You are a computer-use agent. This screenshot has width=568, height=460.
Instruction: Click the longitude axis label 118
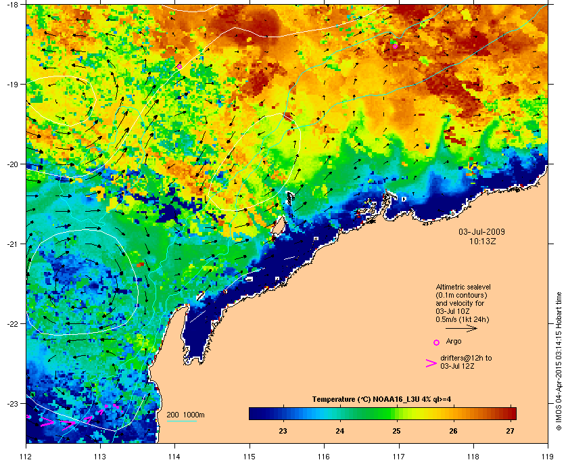(x=473, y=456)
